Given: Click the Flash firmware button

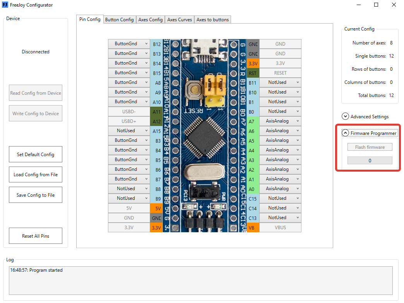Looking at the screenshot, I should click(370, 147).
